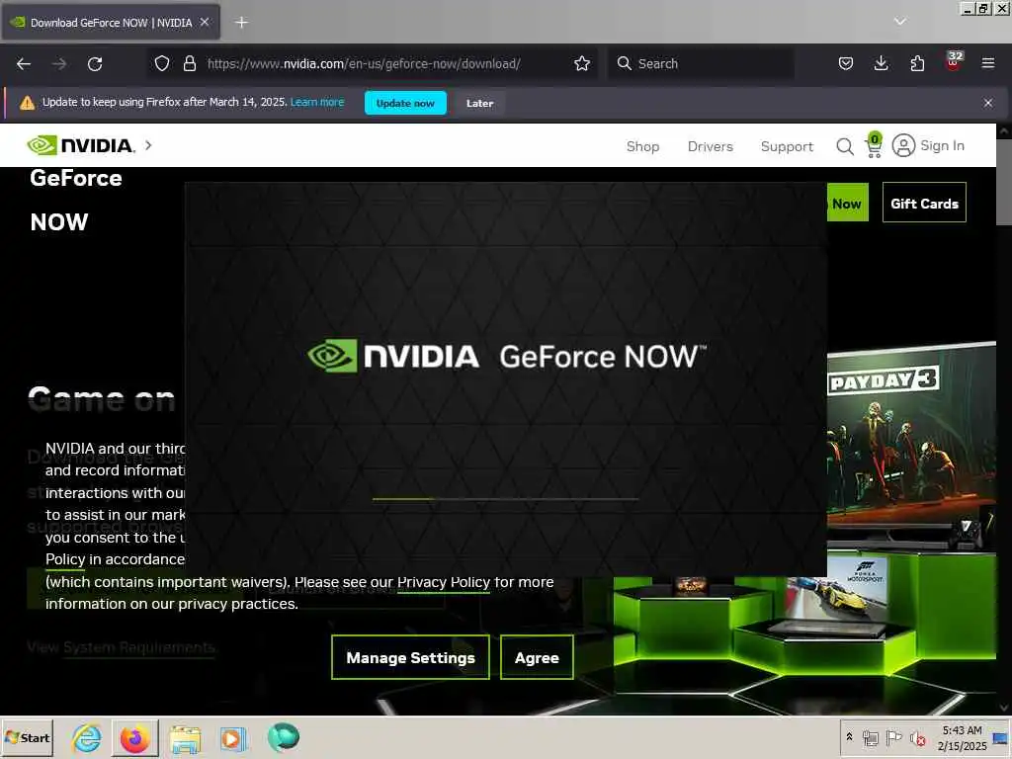The image size is (1012, 759).
Task: Launch Internet Explorer from the taskbar
Action: [87, 737]
